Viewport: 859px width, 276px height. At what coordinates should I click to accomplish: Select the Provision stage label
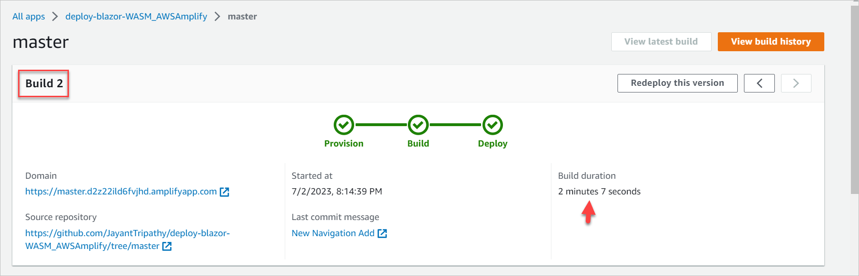point(344,144)
